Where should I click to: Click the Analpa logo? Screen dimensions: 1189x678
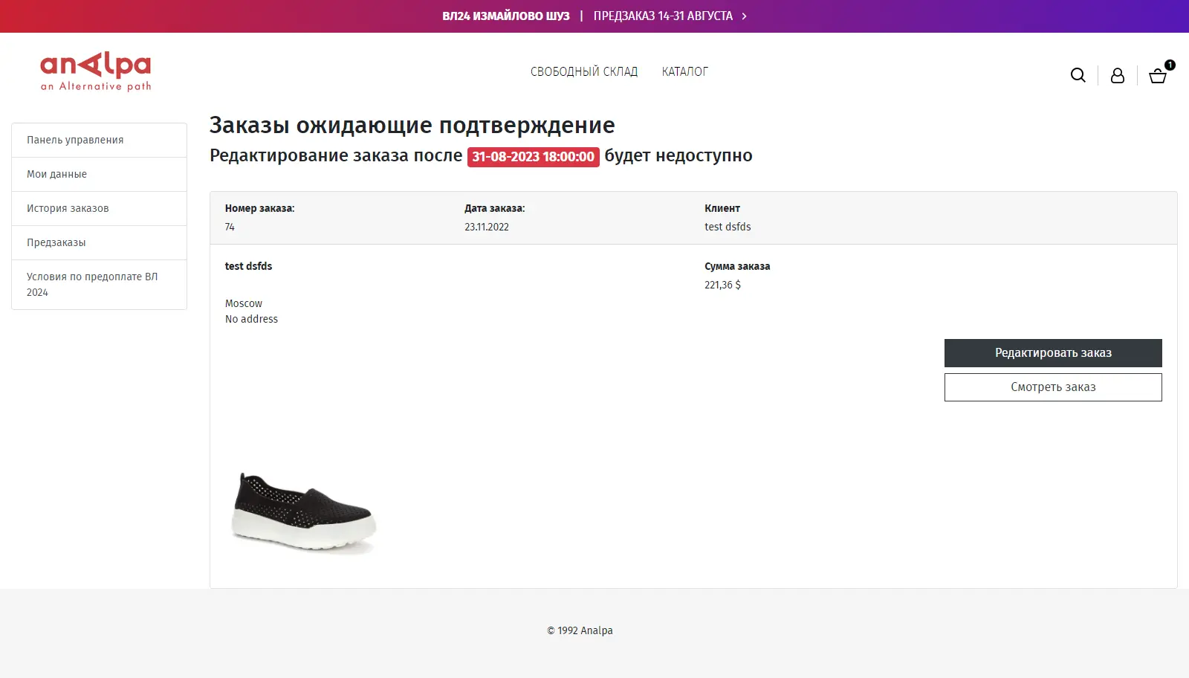click(x=96, y=71)
